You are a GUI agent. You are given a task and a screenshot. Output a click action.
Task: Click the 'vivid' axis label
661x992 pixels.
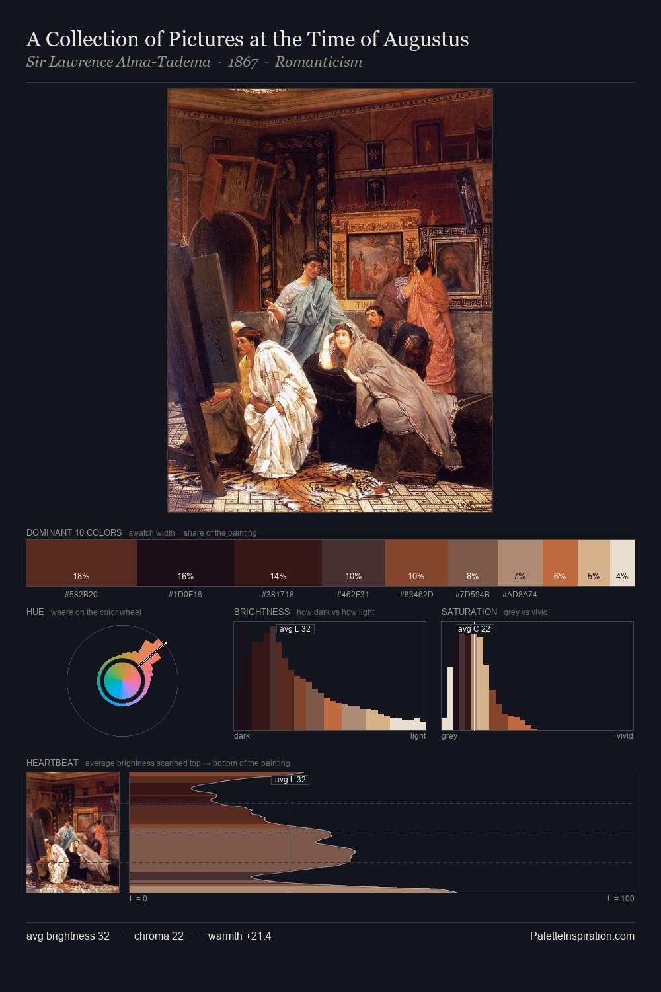pyautogui.click(x=625, y=736)
